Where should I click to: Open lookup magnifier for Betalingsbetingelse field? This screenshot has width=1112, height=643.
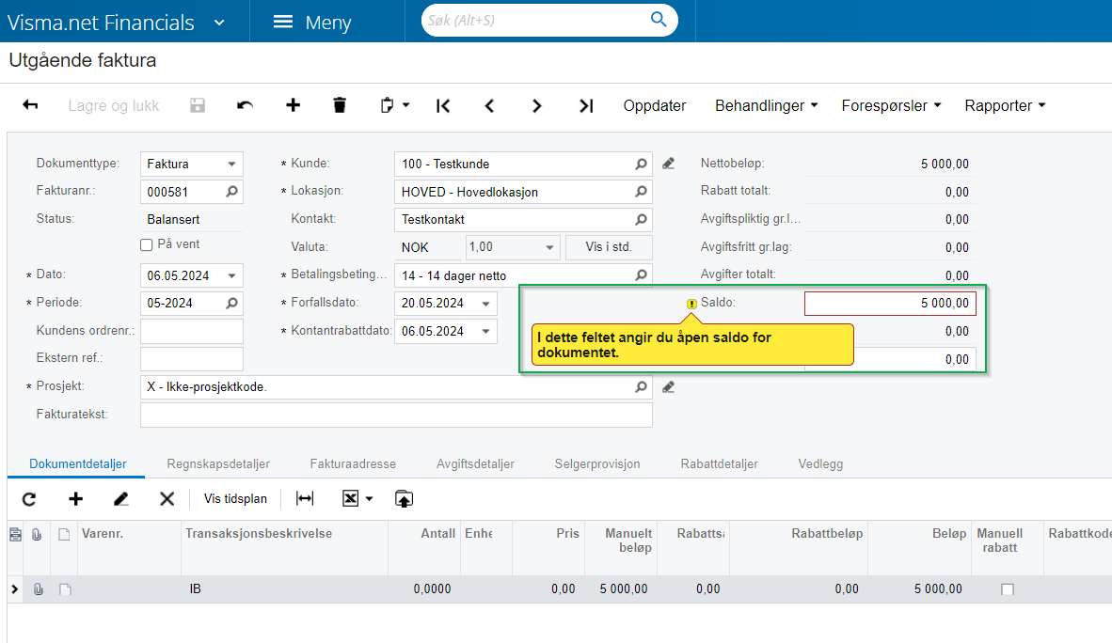pyautogui.click(x=641, y=275)
